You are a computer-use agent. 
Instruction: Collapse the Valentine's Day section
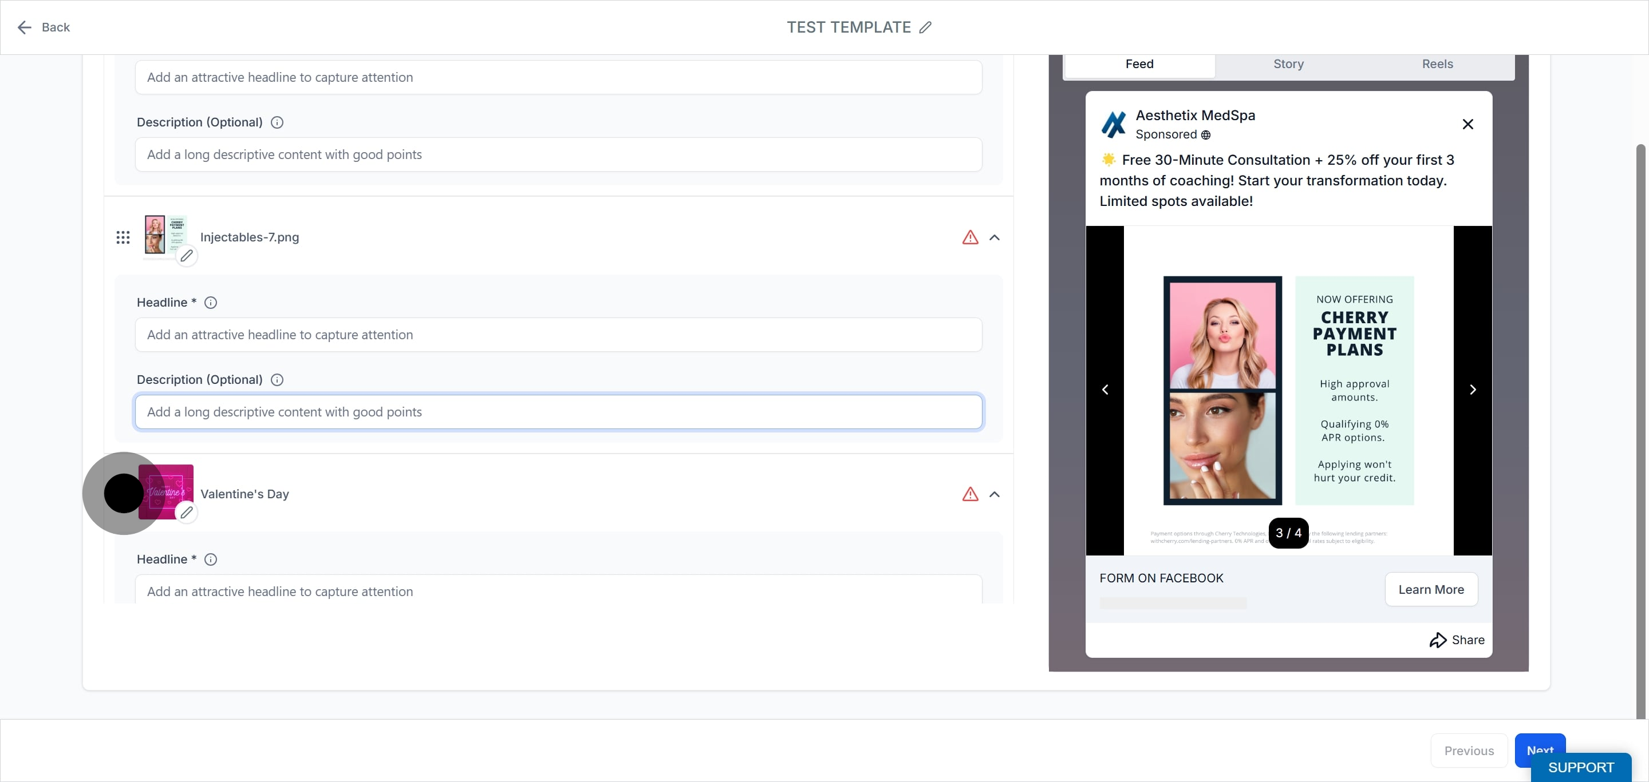point(994,494)
